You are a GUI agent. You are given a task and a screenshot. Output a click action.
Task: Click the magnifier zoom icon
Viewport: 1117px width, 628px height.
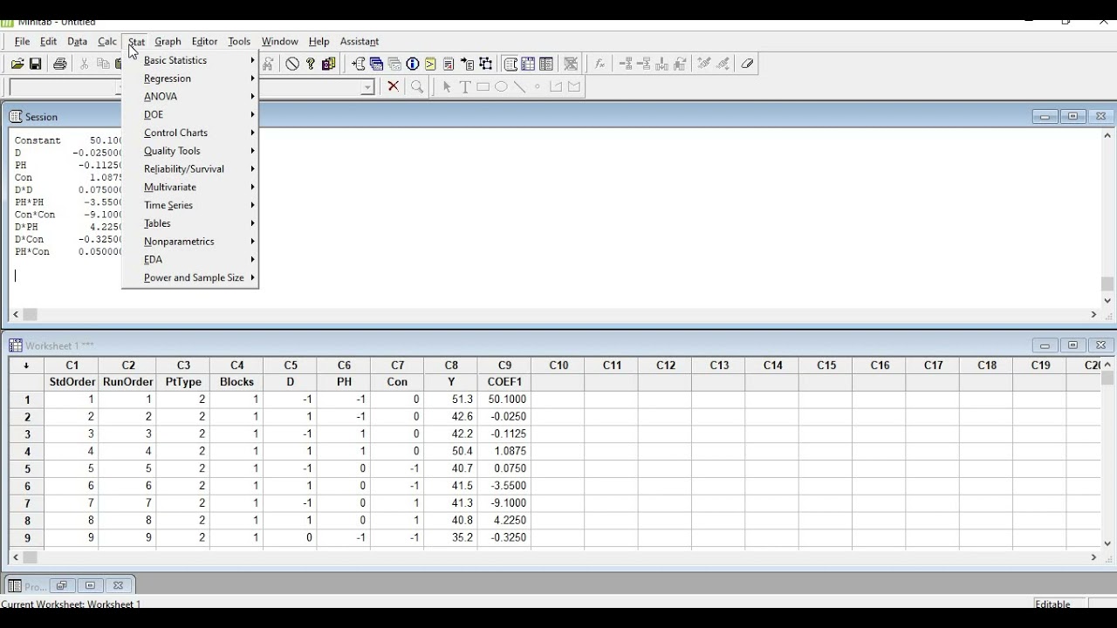417,86
